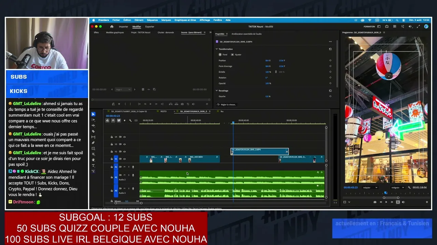The image size is (437, 245).
Task: Open the Source panel menu
Action: [x=205, y=33]
